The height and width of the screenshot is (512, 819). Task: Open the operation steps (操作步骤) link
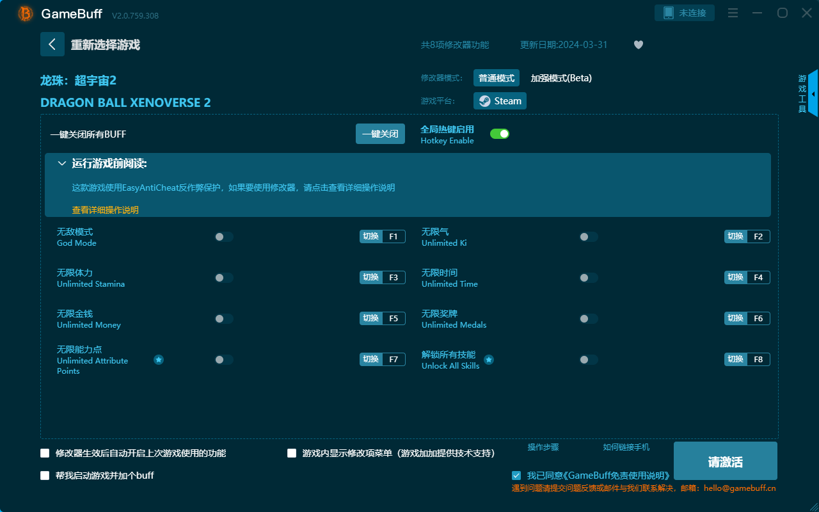pos(543,447)
